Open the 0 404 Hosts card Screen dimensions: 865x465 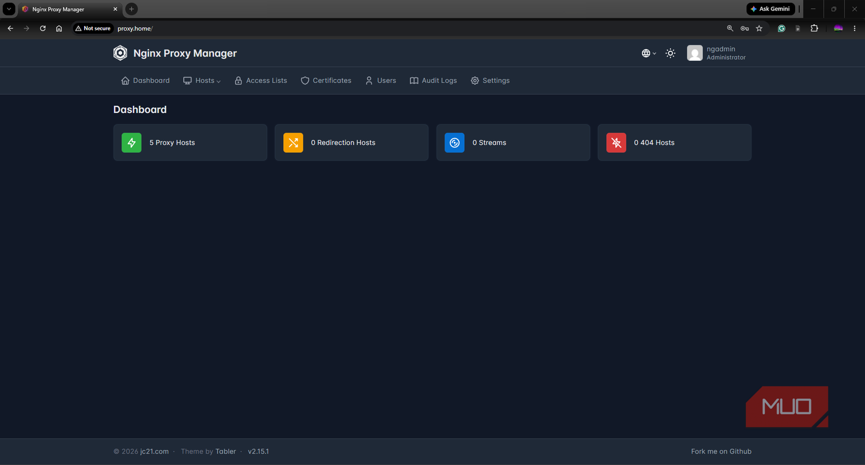coord(675,142)
